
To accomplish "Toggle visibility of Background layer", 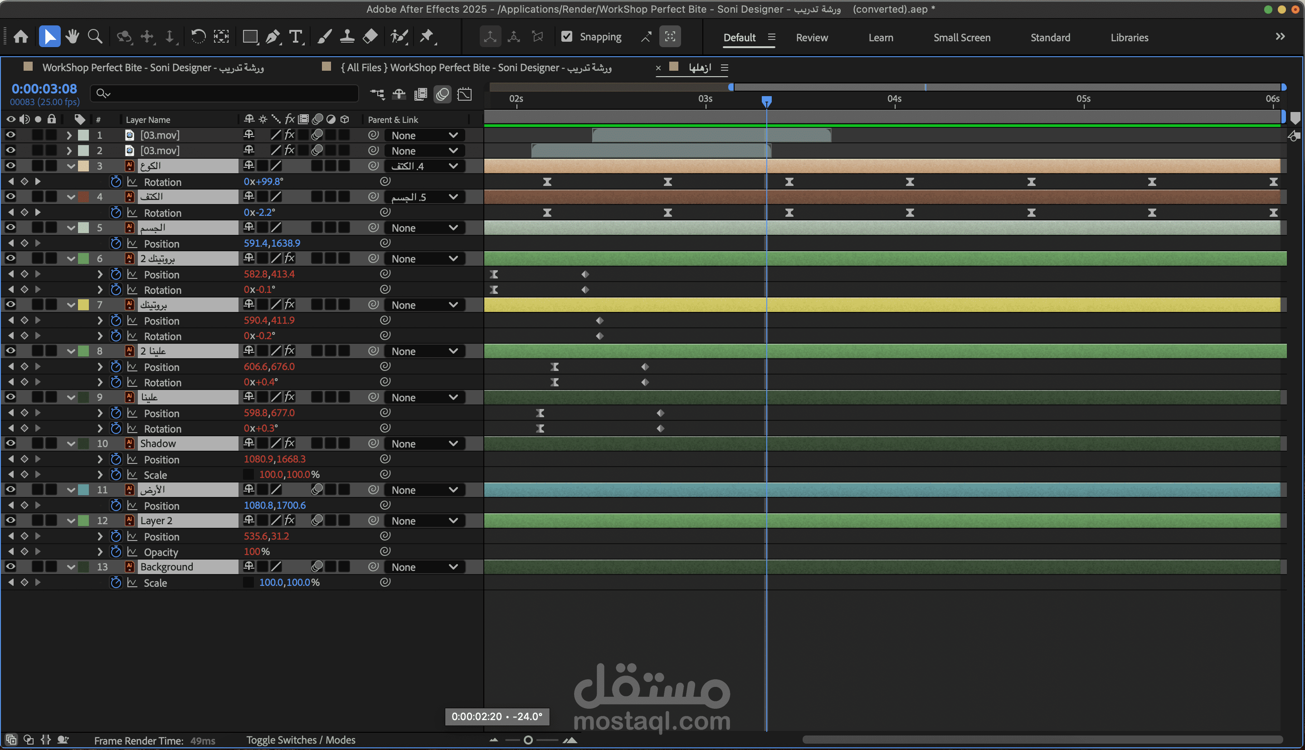I will 10,567.
